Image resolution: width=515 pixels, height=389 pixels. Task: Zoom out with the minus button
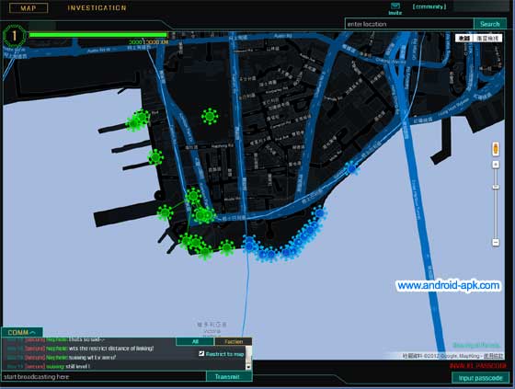[x=496, y=243]
